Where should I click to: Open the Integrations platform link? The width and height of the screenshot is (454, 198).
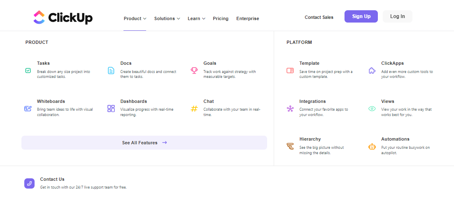(x=313, y=101)
